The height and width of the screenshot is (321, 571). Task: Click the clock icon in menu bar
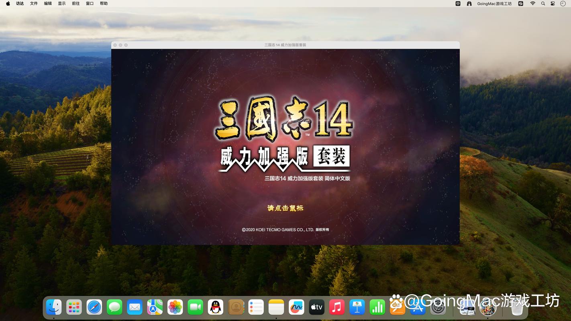tap(563, 3)
